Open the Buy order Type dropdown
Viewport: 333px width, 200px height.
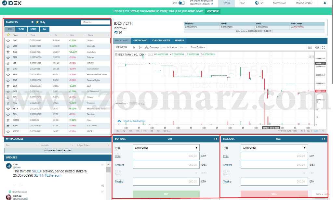[166, 148]
